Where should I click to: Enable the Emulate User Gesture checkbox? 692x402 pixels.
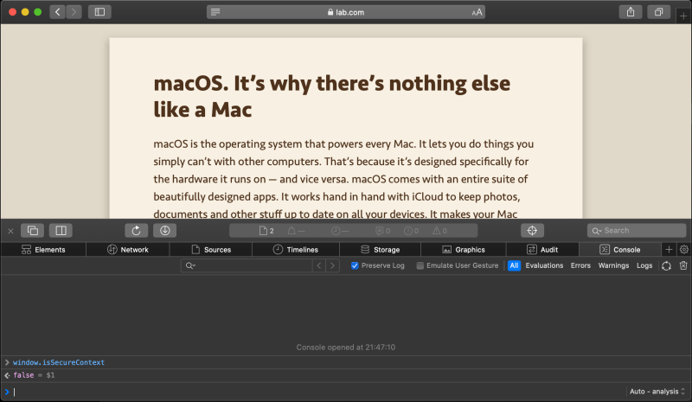pyautogui.click(x=420, y=265)
